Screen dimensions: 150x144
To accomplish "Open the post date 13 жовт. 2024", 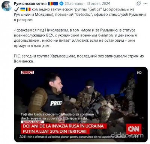I will pyautogui.click(x=98, y=4).
